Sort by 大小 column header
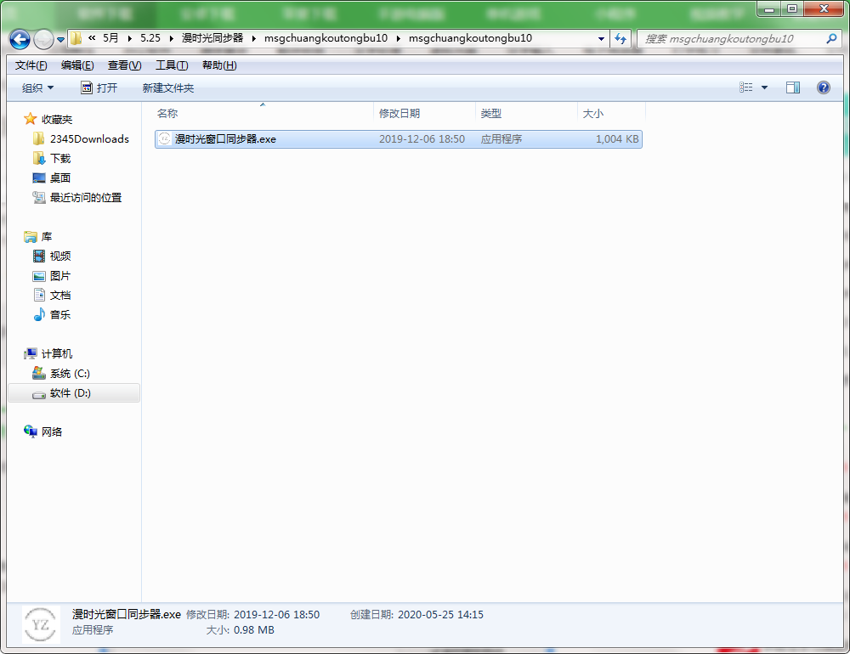 click(611, 113)
